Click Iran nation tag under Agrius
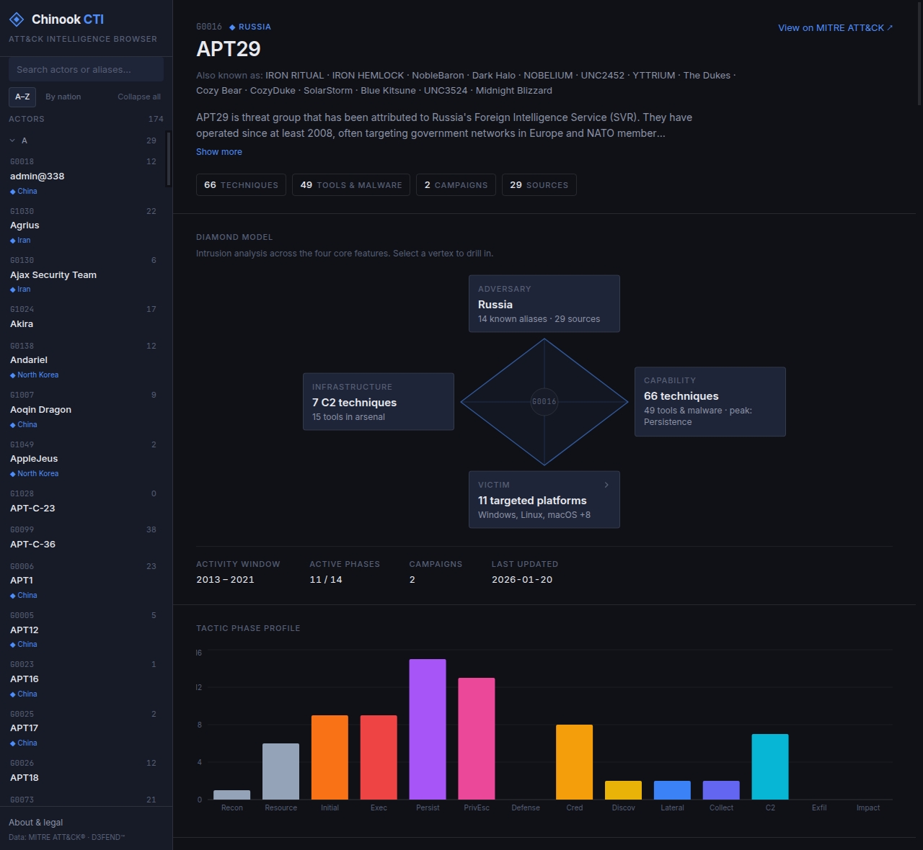This screenshot has width=923, height=850. point(20,241)
